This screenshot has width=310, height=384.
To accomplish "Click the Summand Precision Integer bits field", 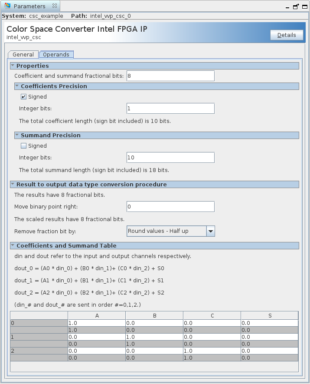I will pyautogui.click(x=170, y=158).
